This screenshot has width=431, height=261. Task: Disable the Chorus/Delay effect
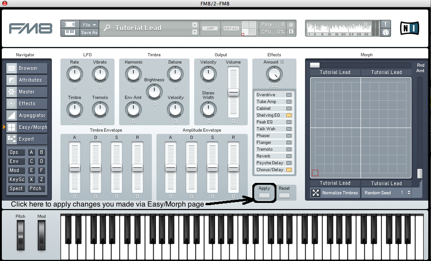coord(289,170)
